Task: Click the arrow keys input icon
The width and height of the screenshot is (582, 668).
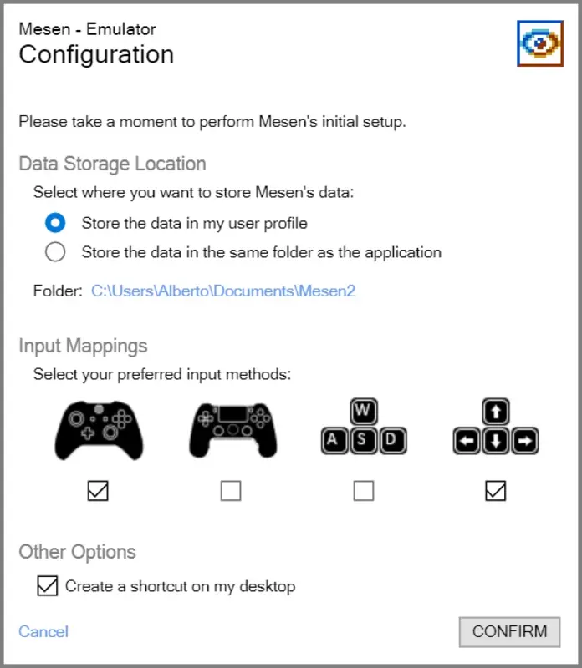Action: click(x=498, y=428)
